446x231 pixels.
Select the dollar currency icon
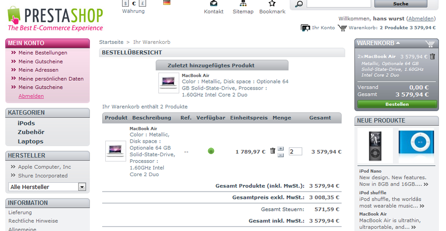coord(125,3)
